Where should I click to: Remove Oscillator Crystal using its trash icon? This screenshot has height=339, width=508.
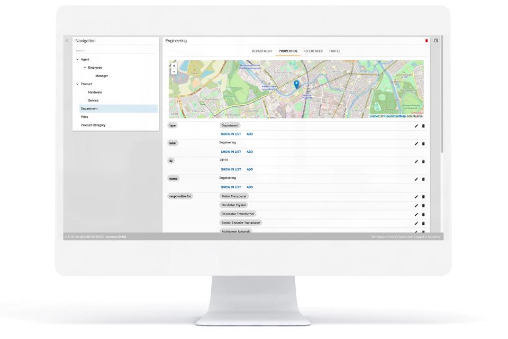(x=423, y=205)
